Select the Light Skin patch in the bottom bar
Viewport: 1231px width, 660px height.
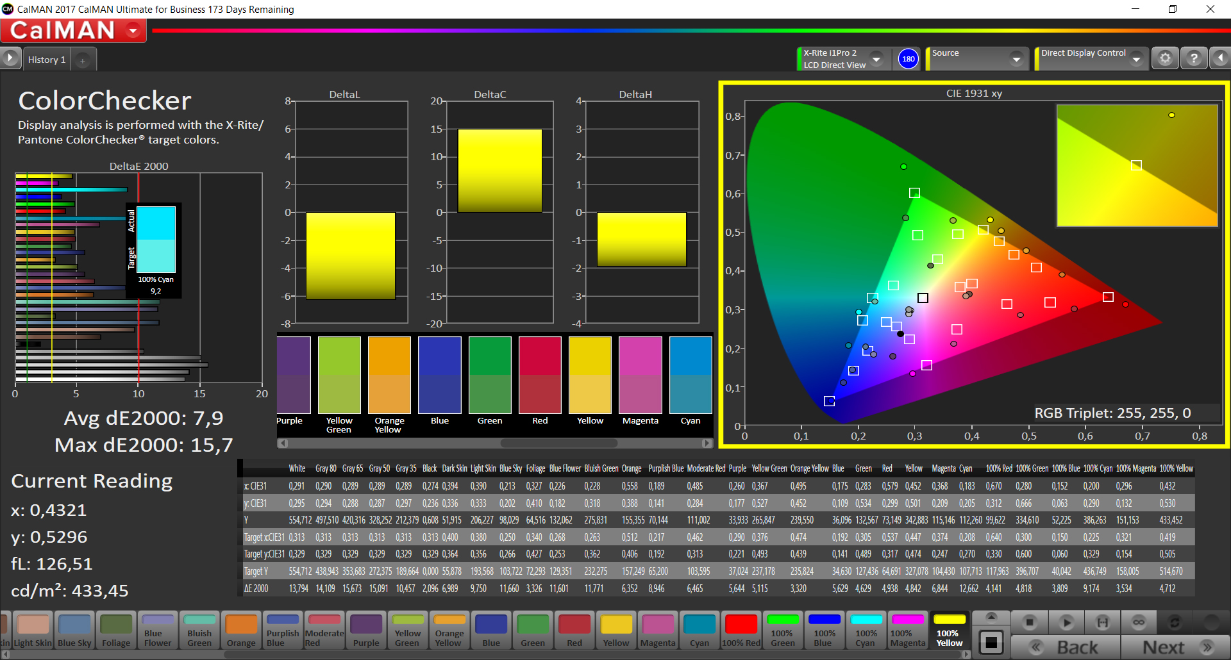pyautogui.click(x=33, y=631)
